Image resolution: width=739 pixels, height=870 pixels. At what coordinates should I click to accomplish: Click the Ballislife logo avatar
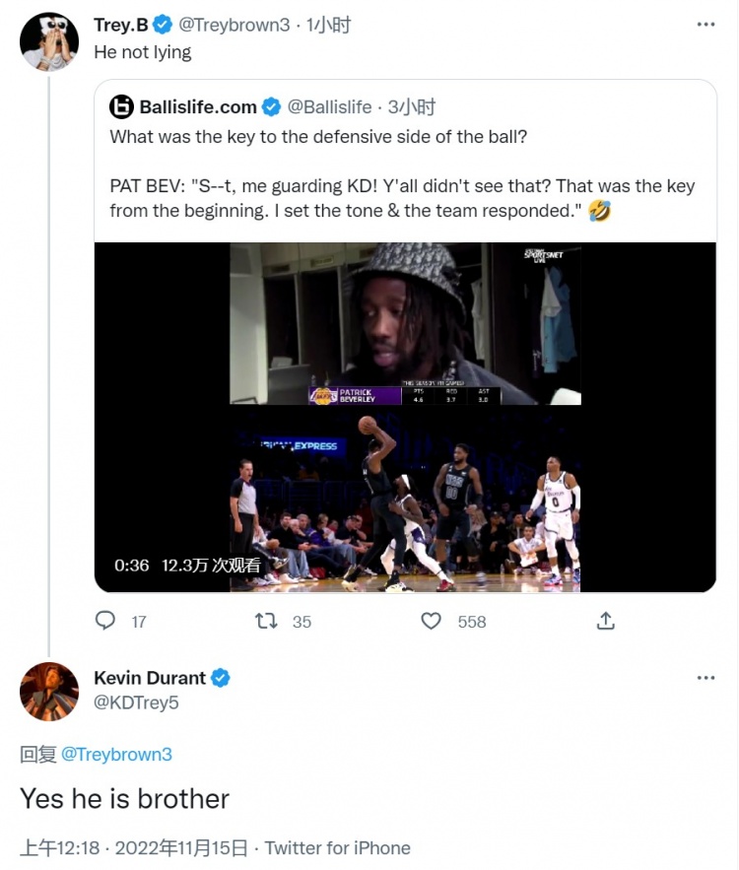coord(121,106)
